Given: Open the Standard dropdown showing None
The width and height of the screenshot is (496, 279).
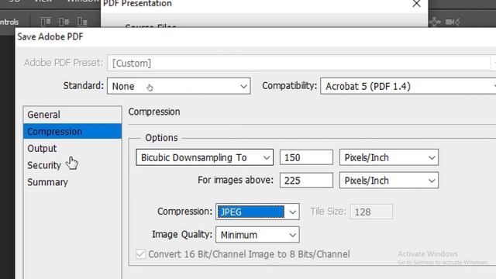Looking at the screenshot, I should [179, 86].
